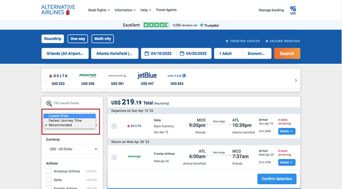Choose the Roundtrip trip type

[53, 39]
